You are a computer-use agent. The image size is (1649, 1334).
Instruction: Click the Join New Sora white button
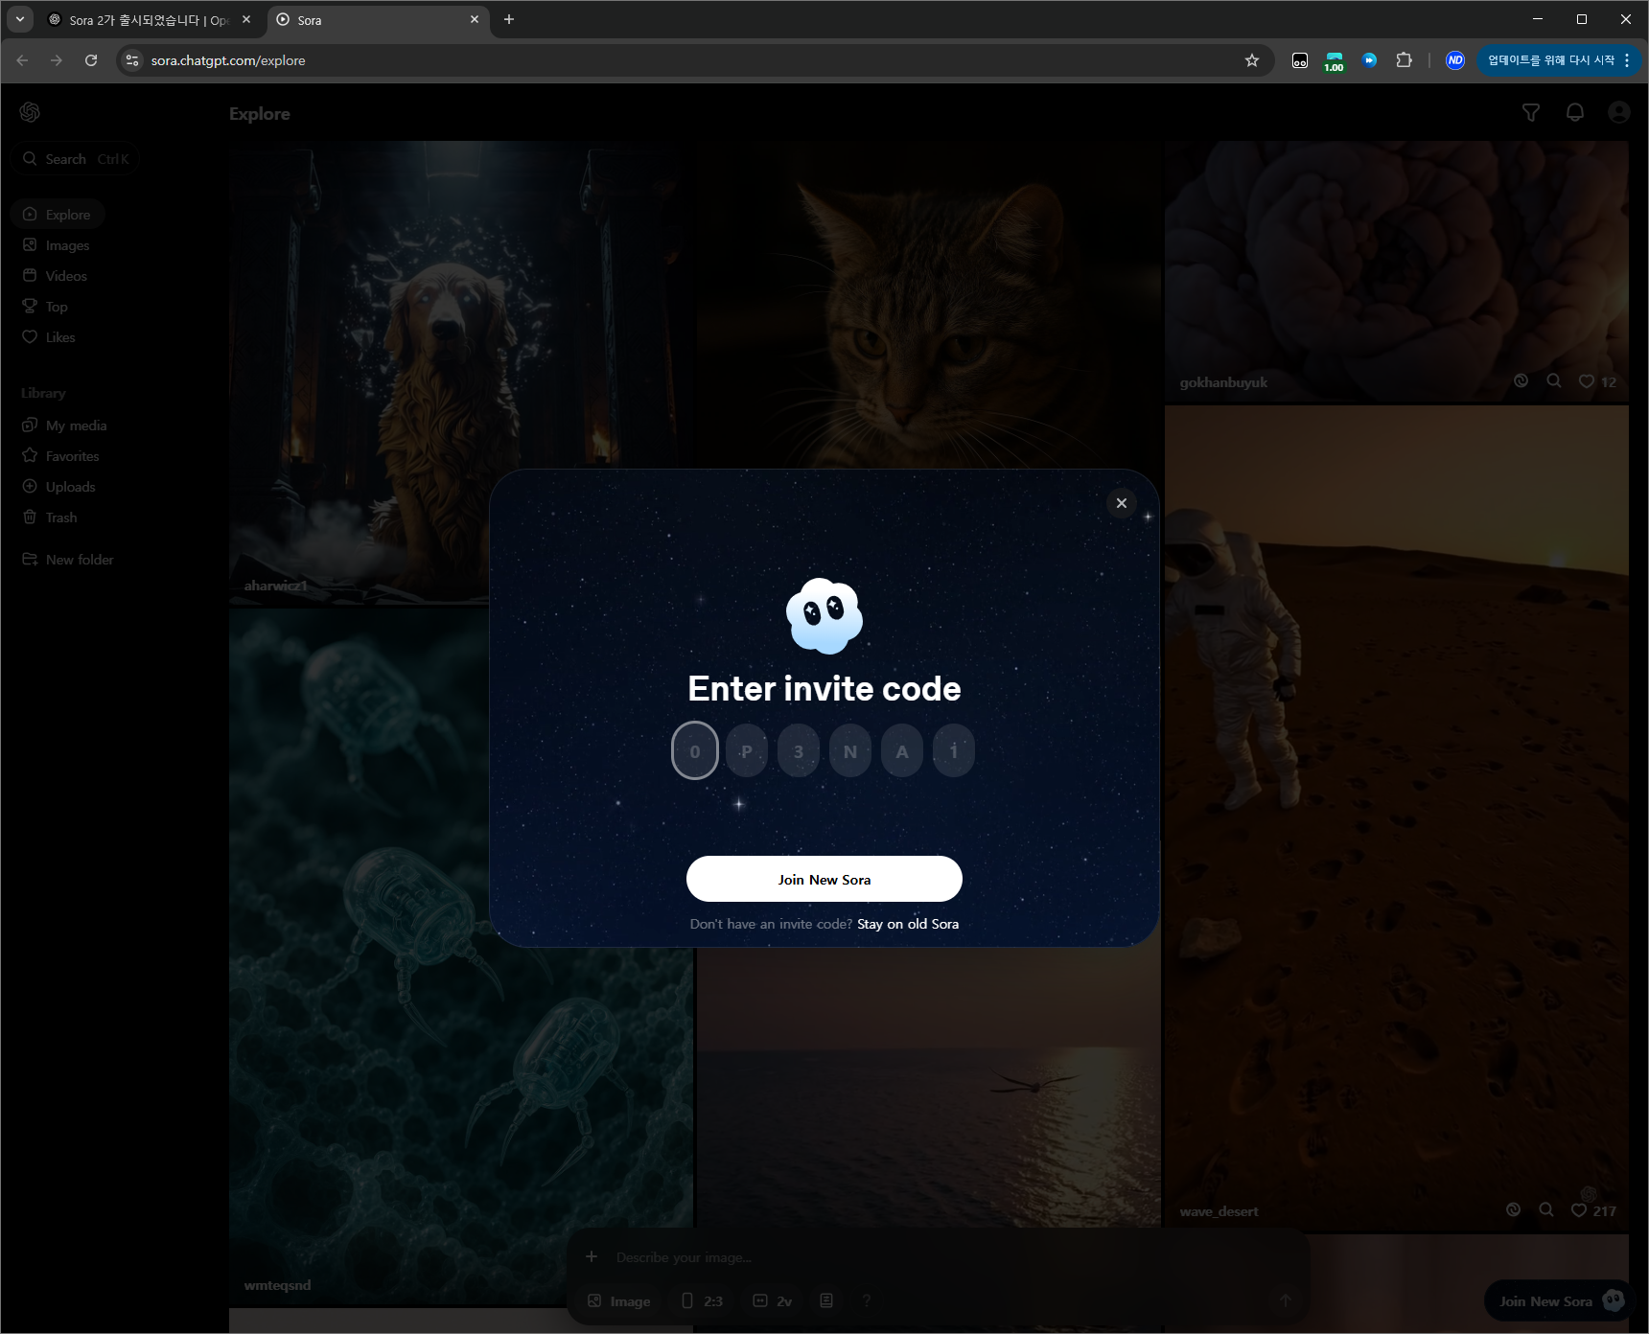[x=824, y=879]
